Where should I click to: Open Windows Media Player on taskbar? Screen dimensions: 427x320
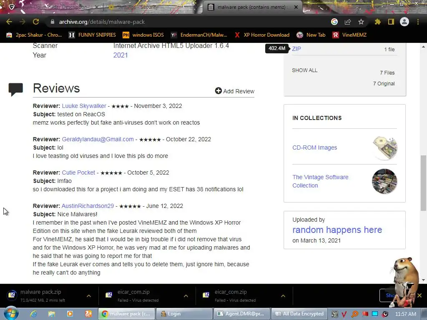click(70, 314)
